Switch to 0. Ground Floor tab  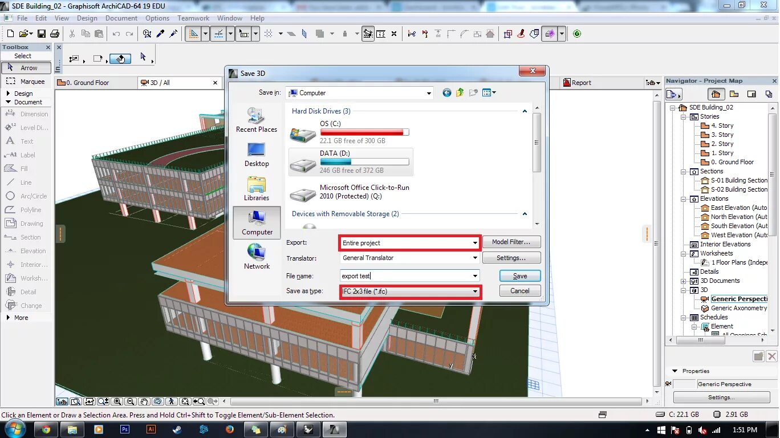click(x=96, y=83)
